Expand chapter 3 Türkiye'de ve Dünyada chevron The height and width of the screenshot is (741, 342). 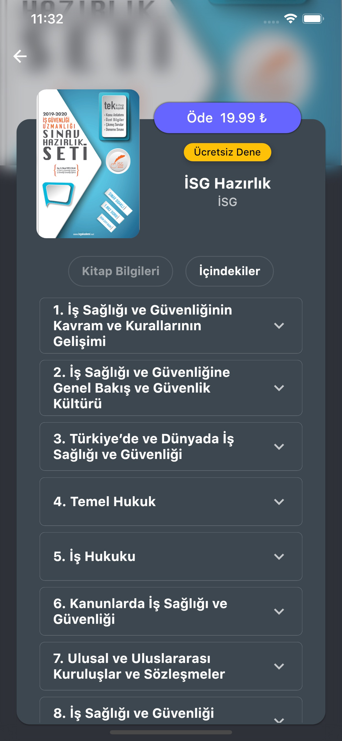click(279, 446)
